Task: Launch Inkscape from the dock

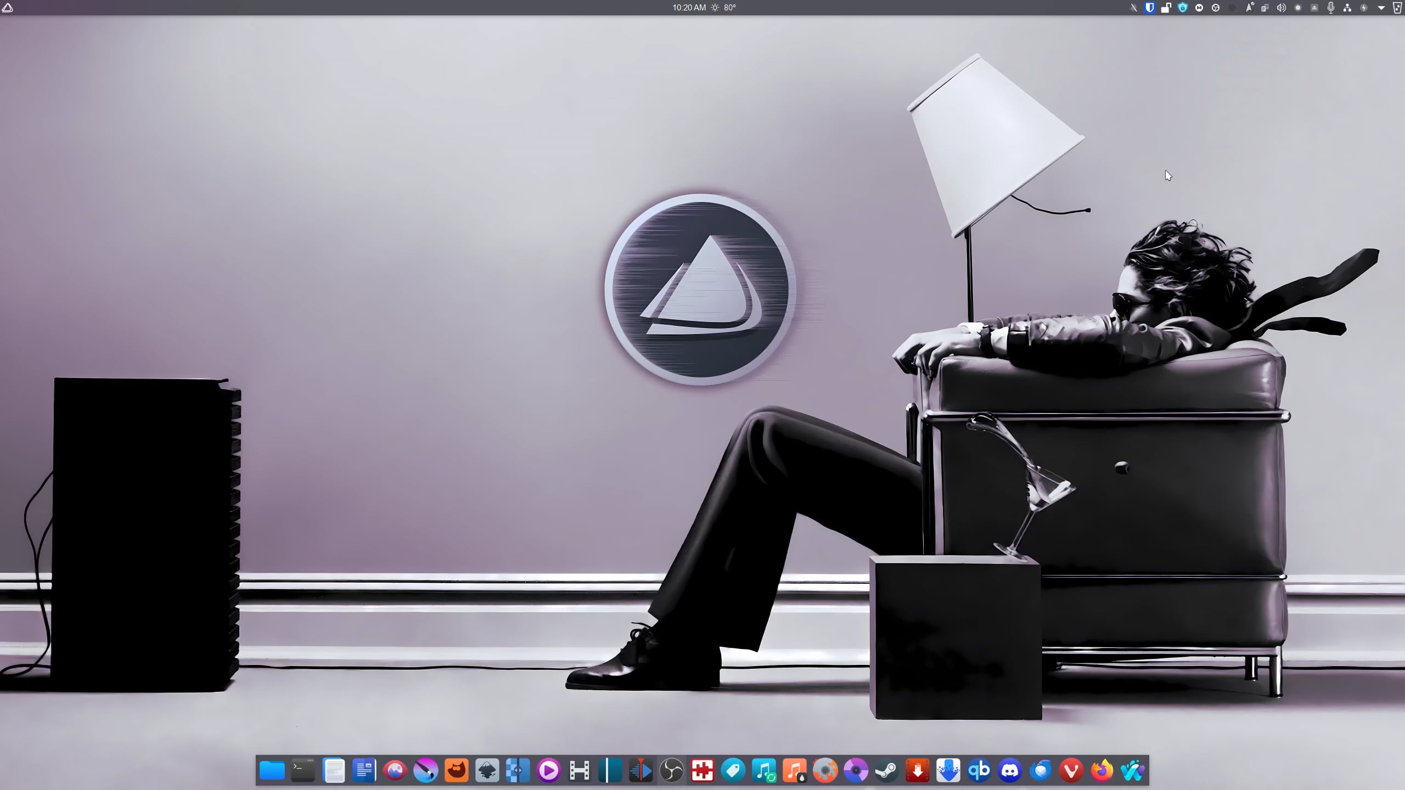Action: pos(487,771)
